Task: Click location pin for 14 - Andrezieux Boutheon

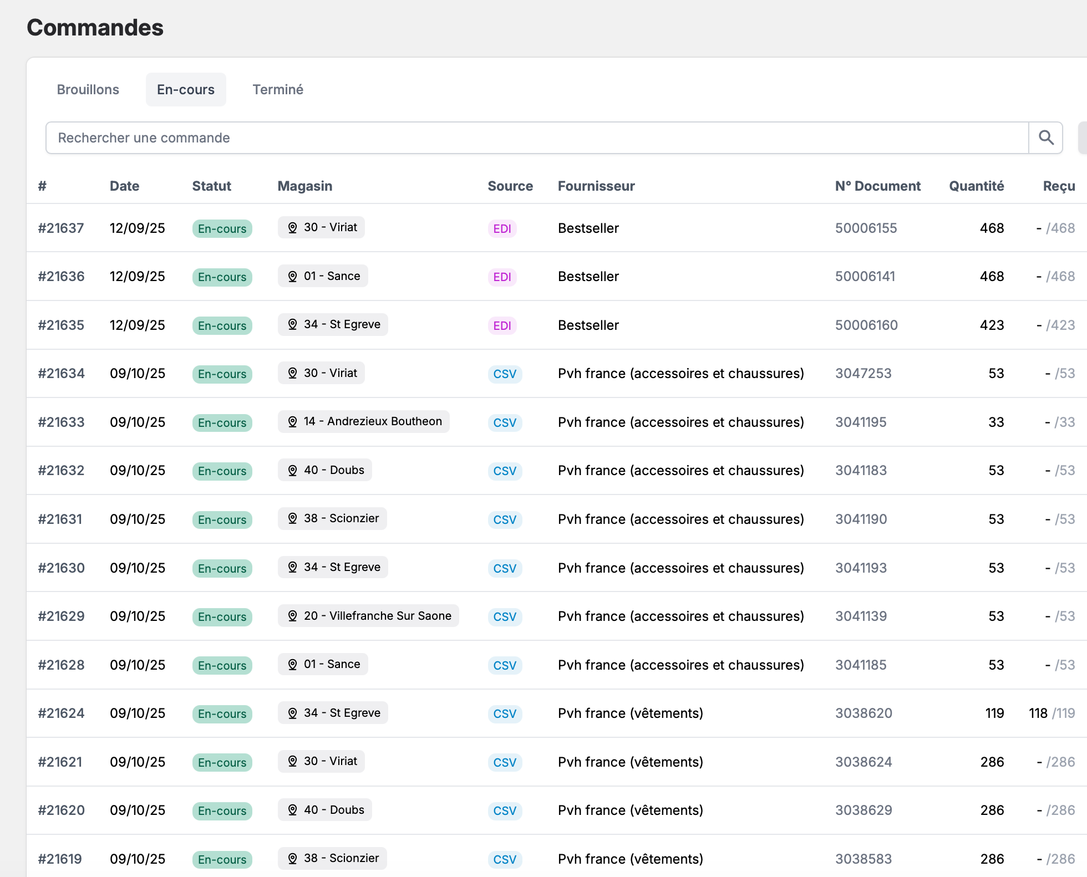Action: click(x=292, y=422)
